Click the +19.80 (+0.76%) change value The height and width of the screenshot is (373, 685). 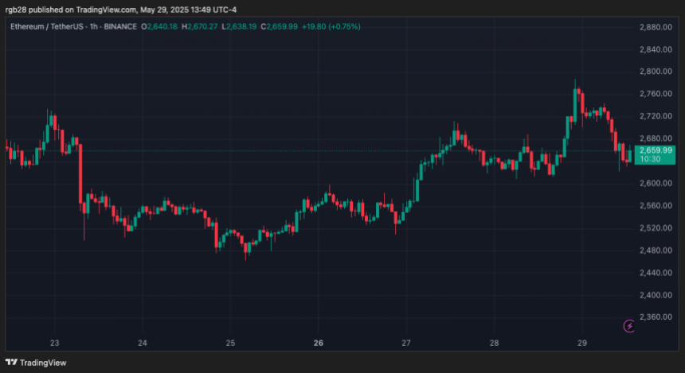tap(328, 27)
